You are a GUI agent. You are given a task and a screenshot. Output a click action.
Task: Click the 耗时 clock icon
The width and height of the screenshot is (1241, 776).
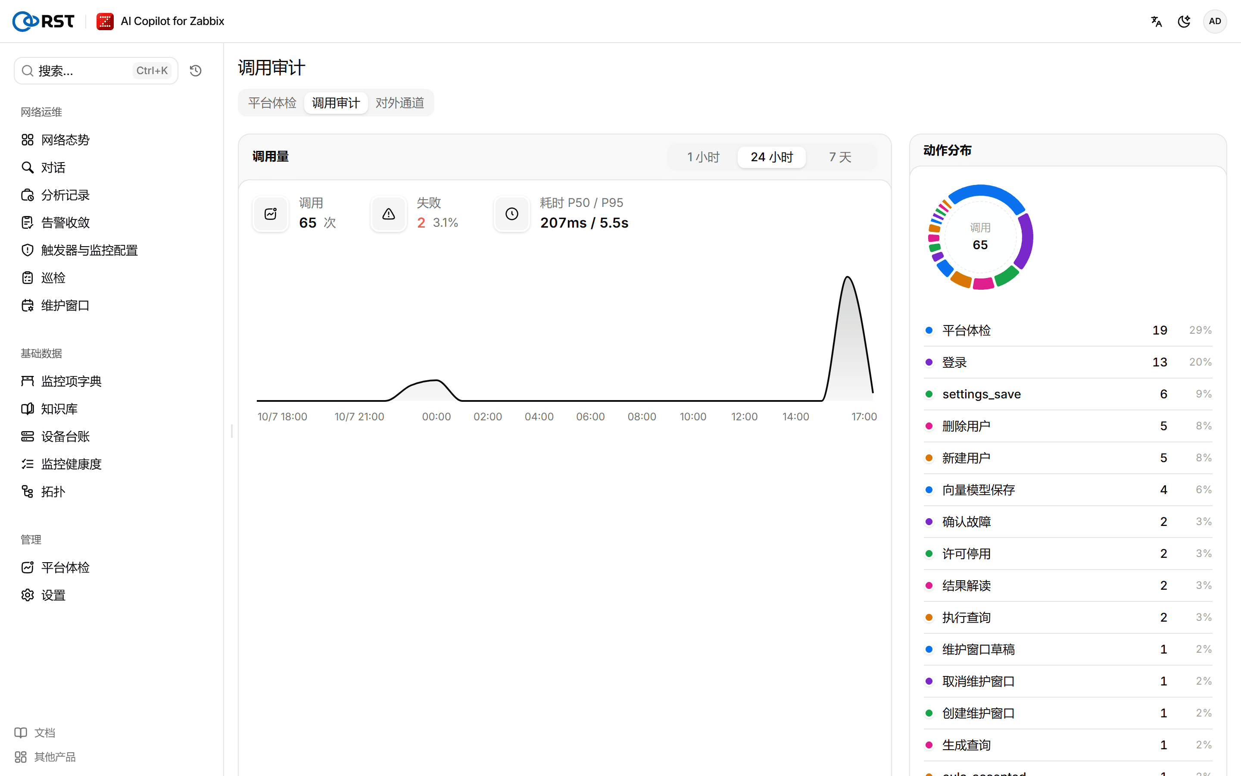tap(512, 213)
